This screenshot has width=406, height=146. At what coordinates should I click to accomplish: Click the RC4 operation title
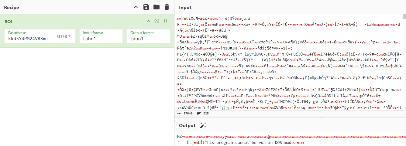[9, 22]
